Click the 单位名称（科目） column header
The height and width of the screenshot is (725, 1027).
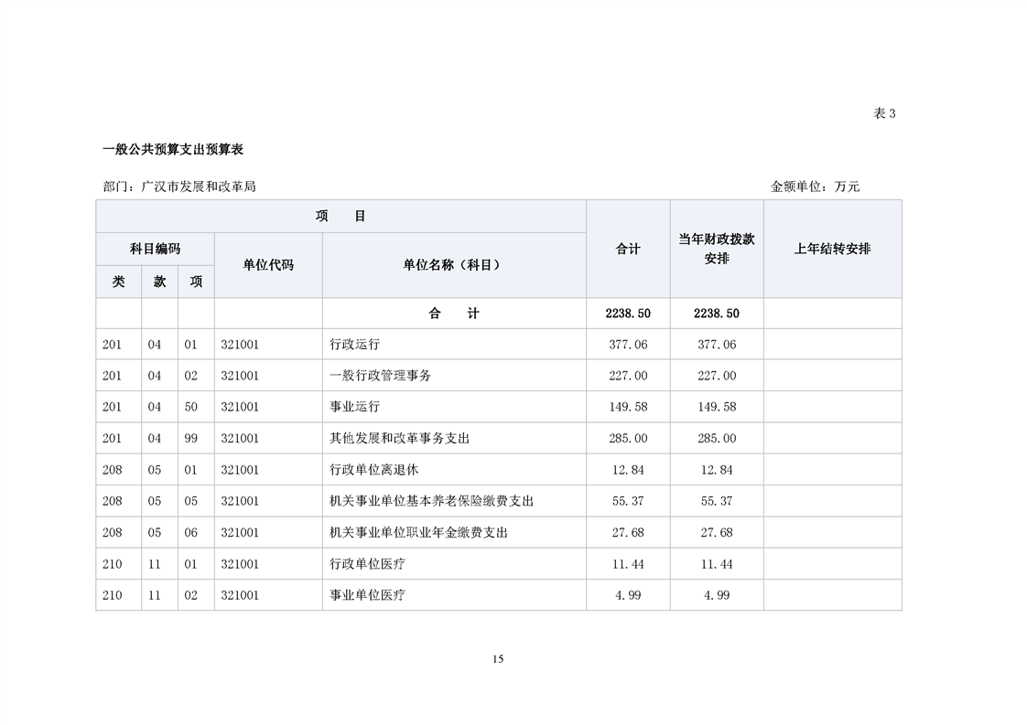click(x=454, y=265)
